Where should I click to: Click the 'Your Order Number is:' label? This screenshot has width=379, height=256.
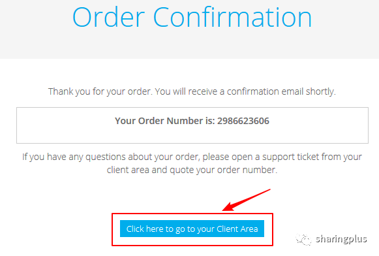165,121
